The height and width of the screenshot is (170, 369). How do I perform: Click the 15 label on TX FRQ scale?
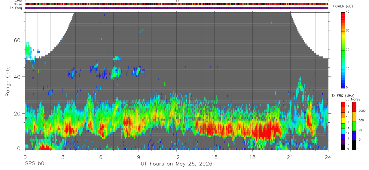point(347,117)
